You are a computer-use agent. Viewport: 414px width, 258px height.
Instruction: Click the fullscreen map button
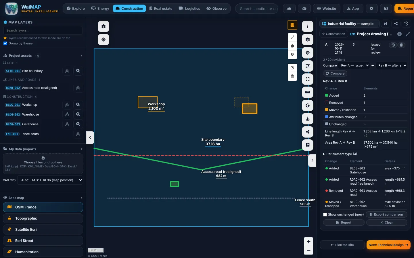click(308, 79)
